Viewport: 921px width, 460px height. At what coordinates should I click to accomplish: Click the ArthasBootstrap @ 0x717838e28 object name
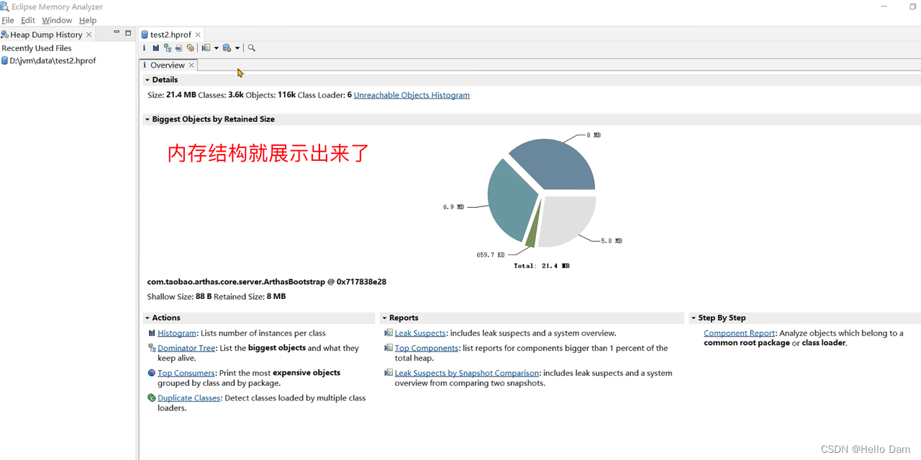pyautogui.click(x=267, y=282)
